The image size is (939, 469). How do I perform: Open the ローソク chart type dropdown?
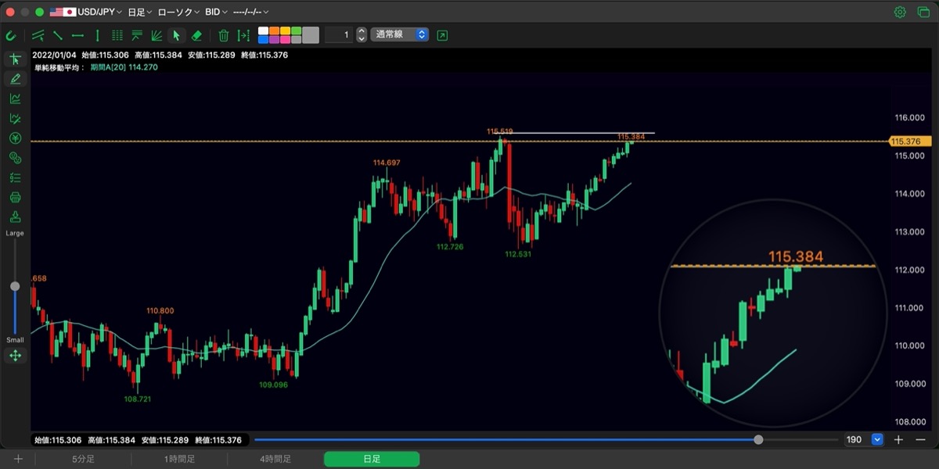[178, 13]
